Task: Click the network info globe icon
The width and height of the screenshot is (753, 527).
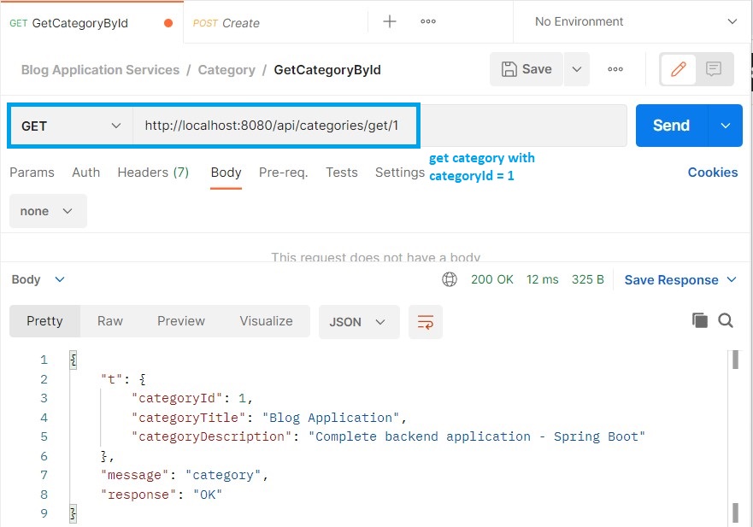Action: coord(450,279)
